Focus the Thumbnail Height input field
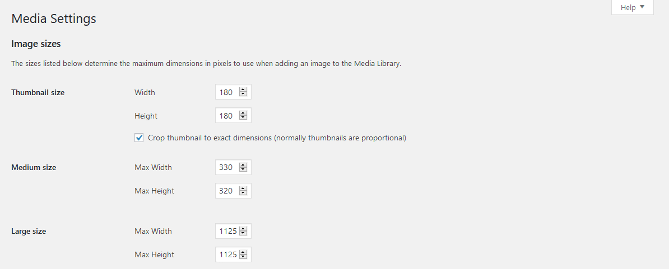This screenshot has height=269, width=669. [226, 116]
